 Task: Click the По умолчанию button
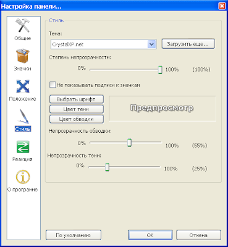click(x=74, y=235)
